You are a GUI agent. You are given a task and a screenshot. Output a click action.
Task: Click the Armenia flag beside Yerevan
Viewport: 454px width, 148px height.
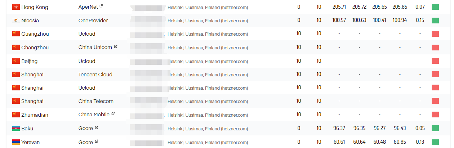(16, 142)
